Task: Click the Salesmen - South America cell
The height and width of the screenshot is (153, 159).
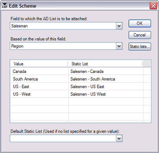Action: [106, 79]
